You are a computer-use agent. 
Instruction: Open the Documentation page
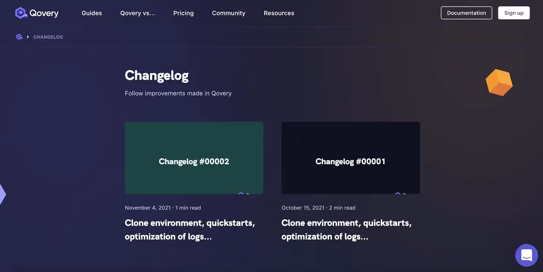pyautogui.click(x=466, y=12)
